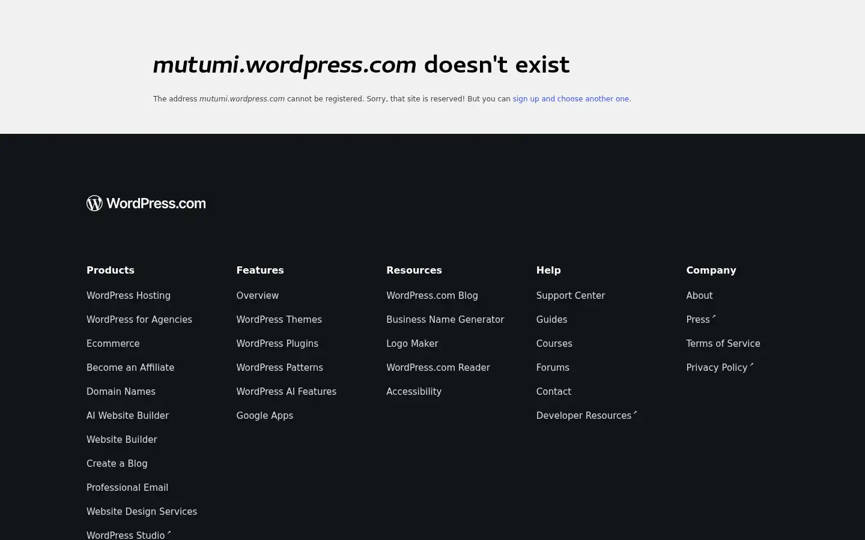Launch the Logo Maker link
Viewport: 865px width, 540px height.
pyautogui.click(x=412, y=343)
